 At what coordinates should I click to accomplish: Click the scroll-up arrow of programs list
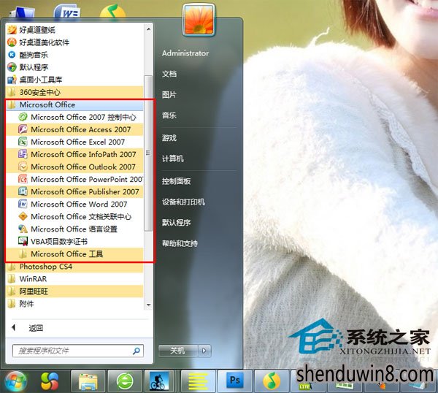pos(148,29)
